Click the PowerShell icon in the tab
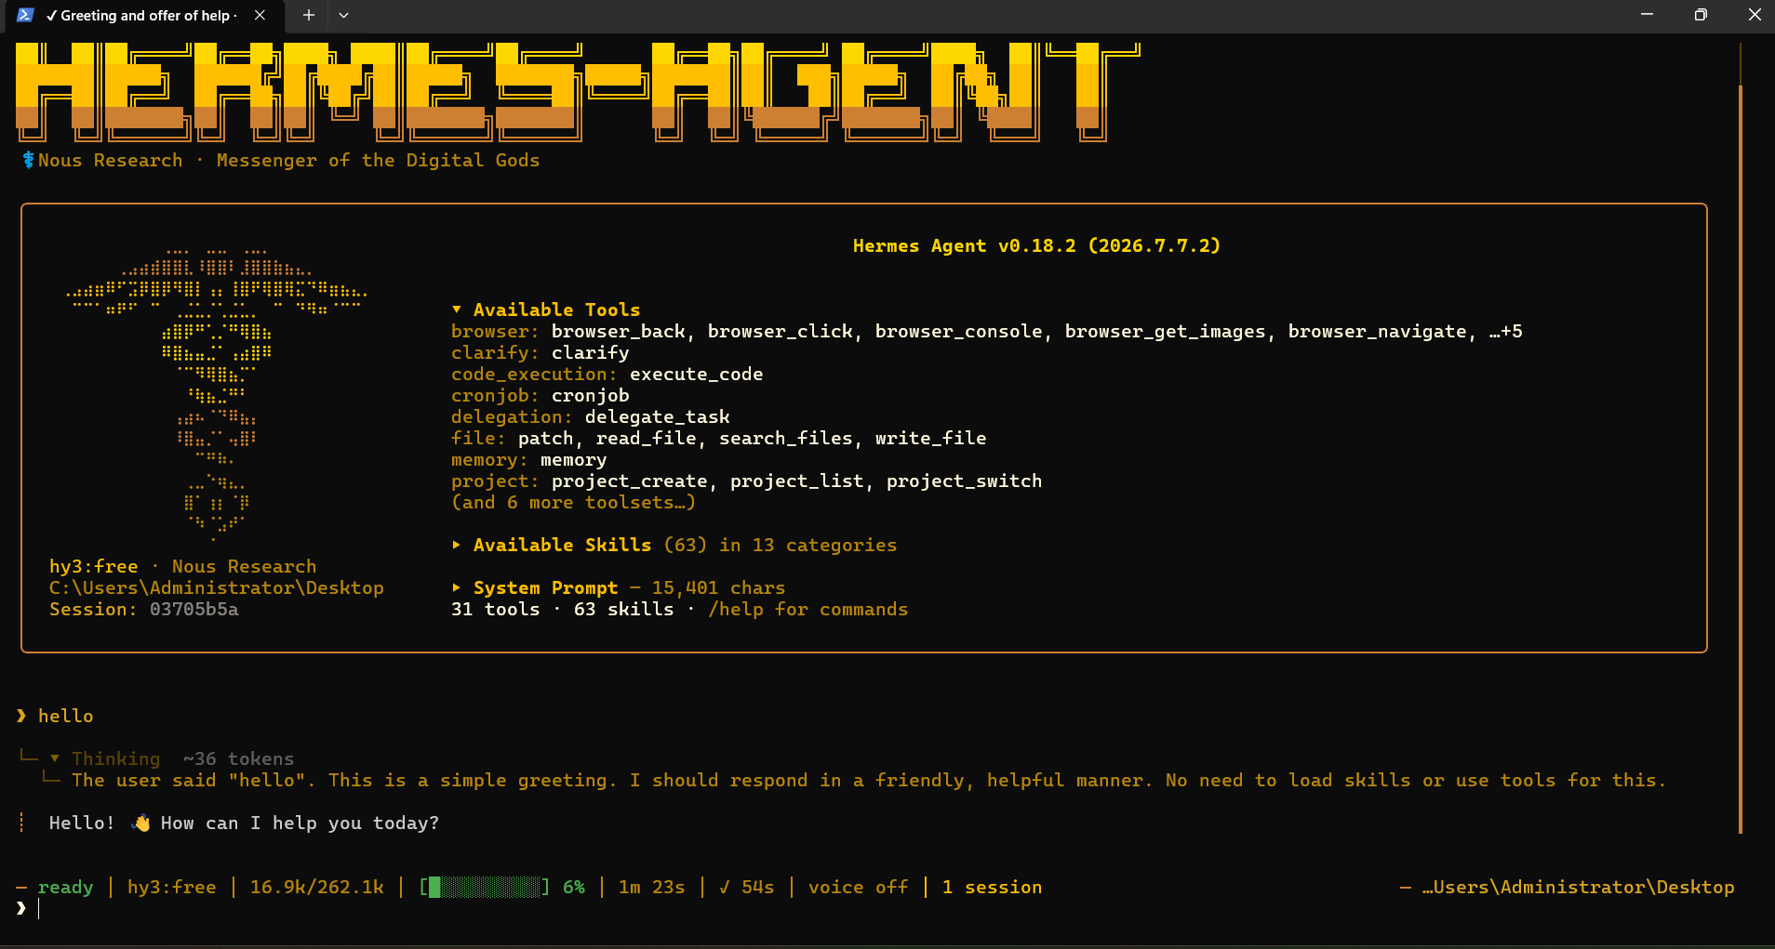The height and width of the screenshot is (949, 1775). click(25, 15)
